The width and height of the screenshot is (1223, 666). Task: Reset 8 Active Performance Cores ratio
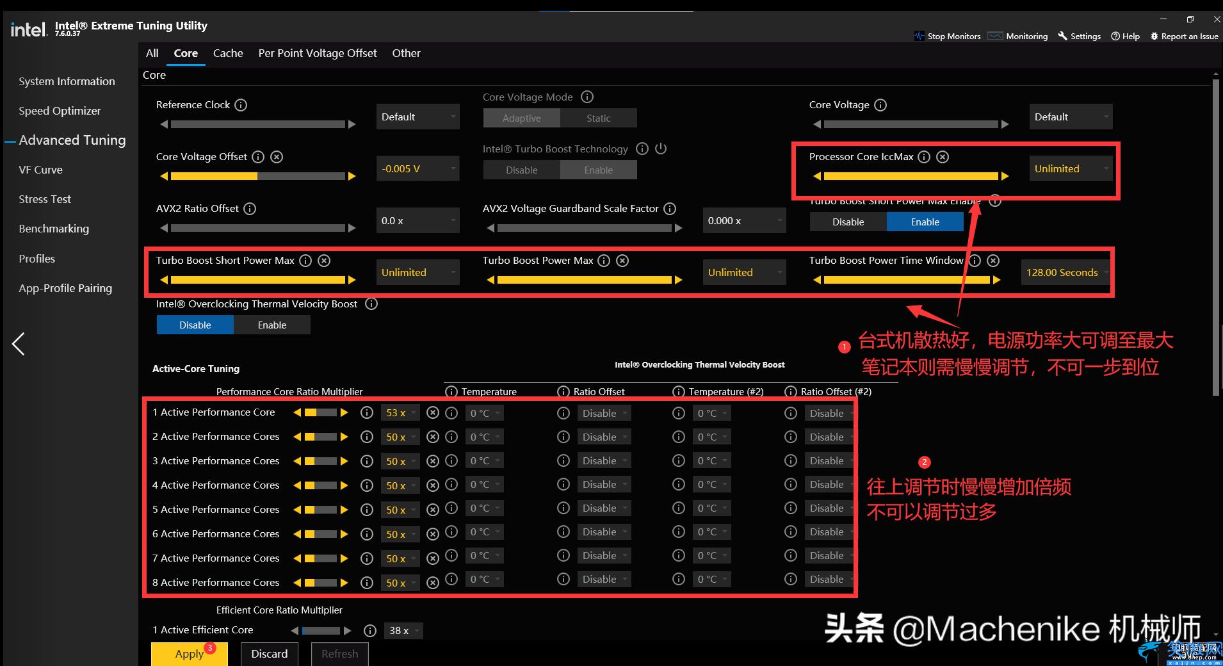tap(433, 583)
